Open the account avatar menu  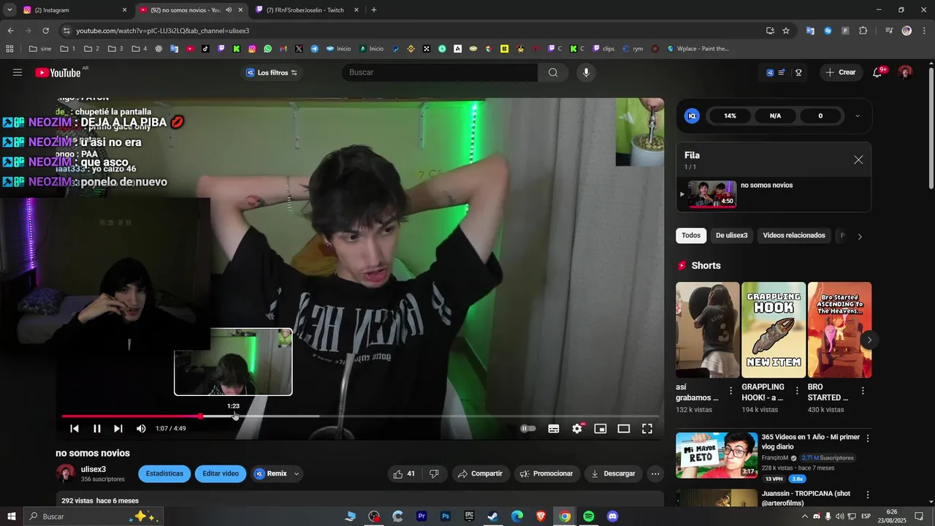click(905, 72)
